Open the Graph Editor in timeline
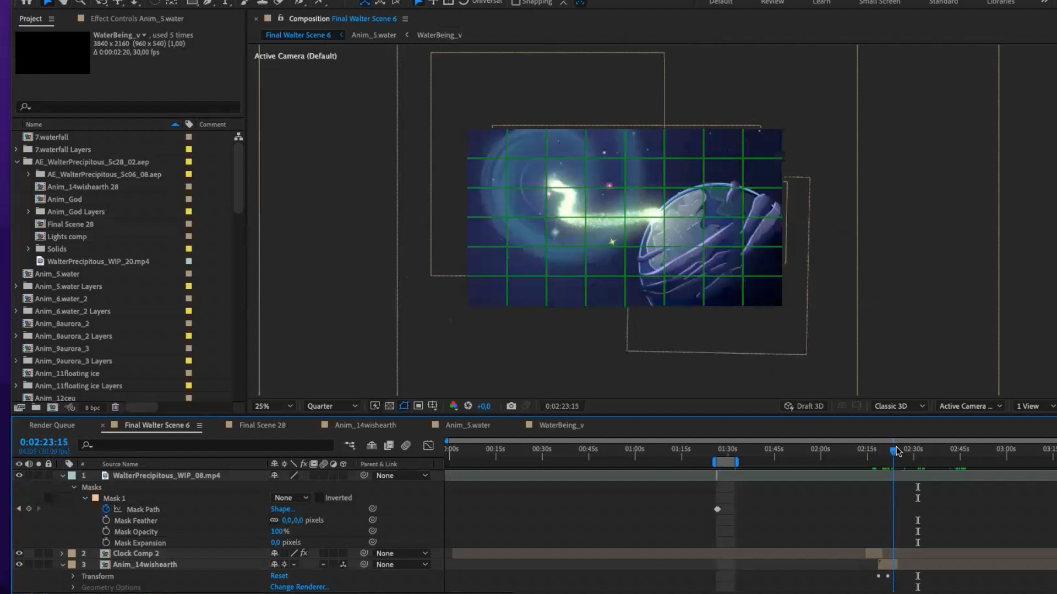Image resolution: width=1057 pixels, height=594 pixels. tap(428, 446)
